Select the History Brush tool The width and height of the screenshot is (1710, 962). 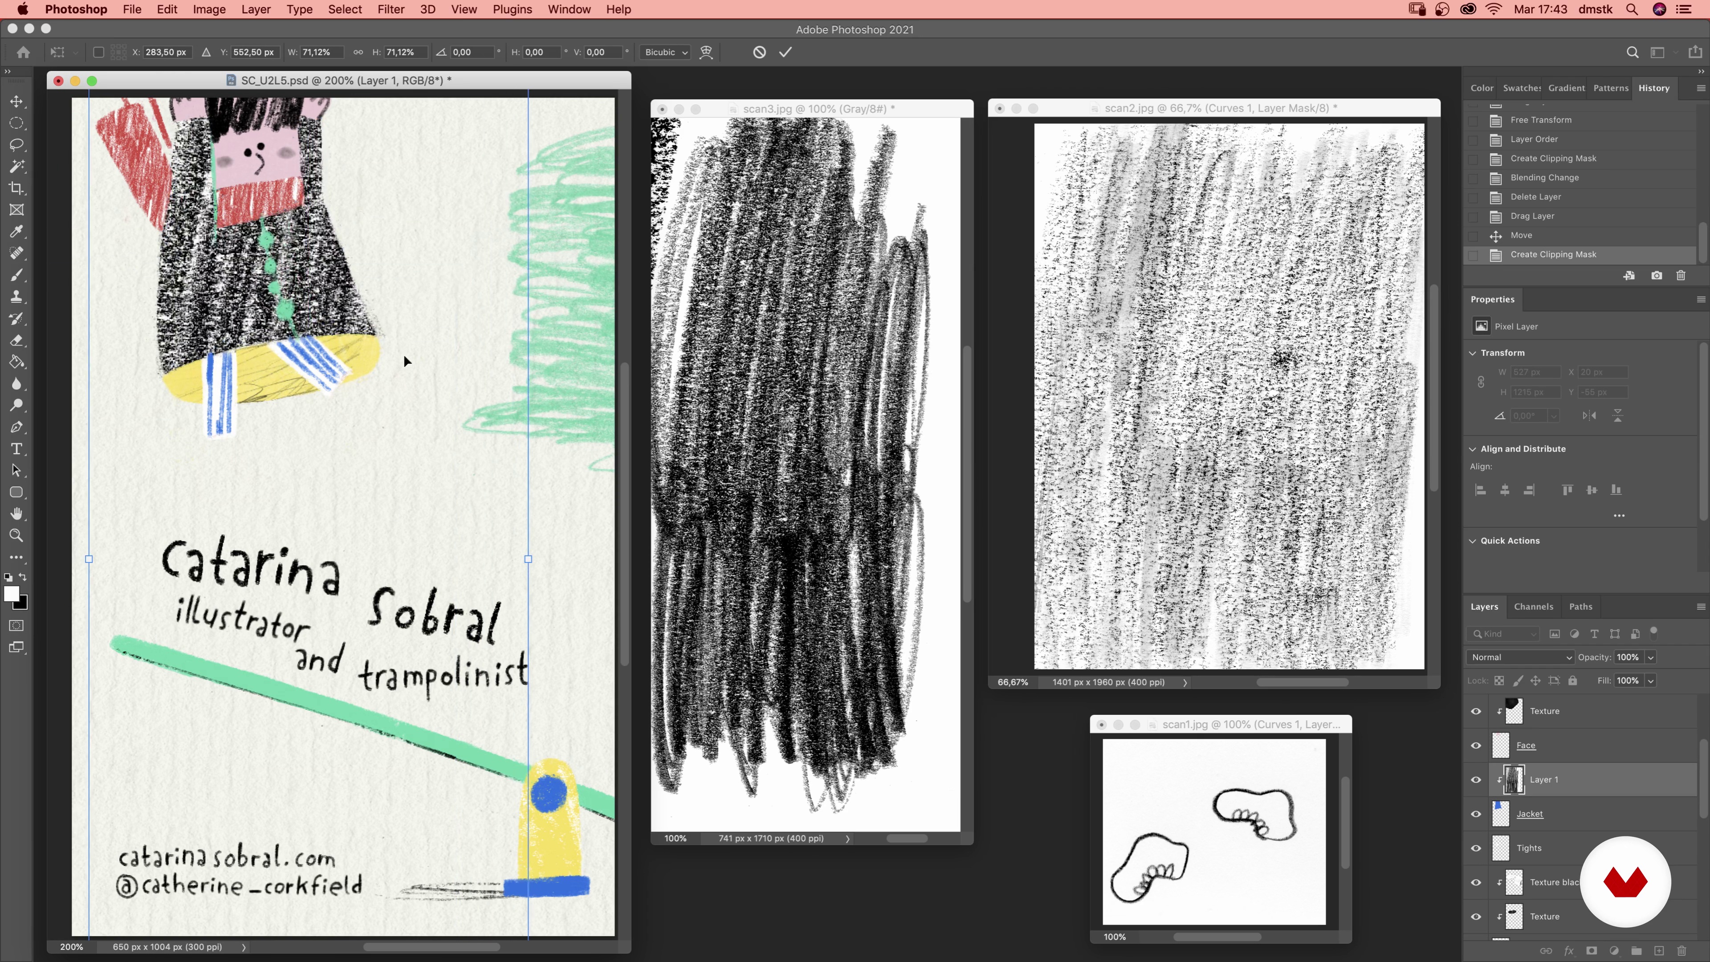click(x=16, y=319)
